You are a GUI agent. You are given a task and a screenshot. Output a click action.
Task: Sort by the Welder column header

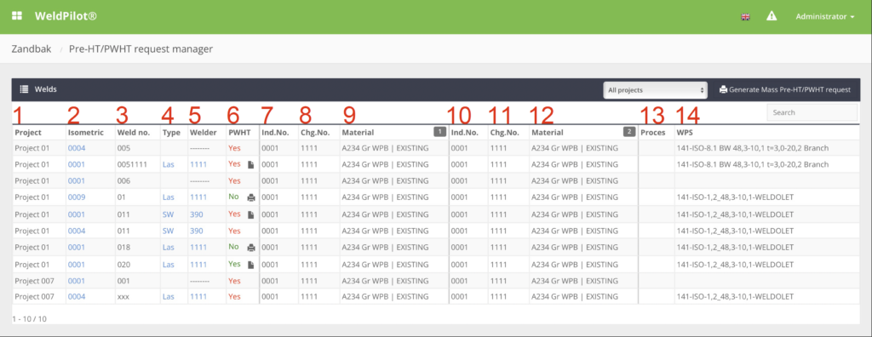click(x=203, y=133)
